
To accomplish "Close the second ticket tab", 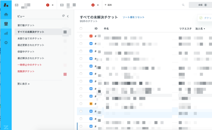I will coord(98,5).
